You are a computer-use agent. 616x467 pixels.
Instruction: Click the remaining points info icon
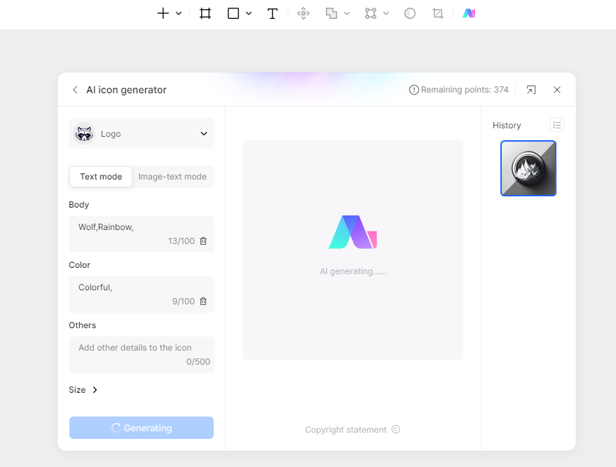tap(413, 90)
